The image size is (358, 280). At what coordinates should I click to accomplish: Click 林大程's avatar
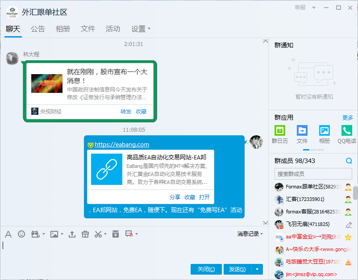12,58
